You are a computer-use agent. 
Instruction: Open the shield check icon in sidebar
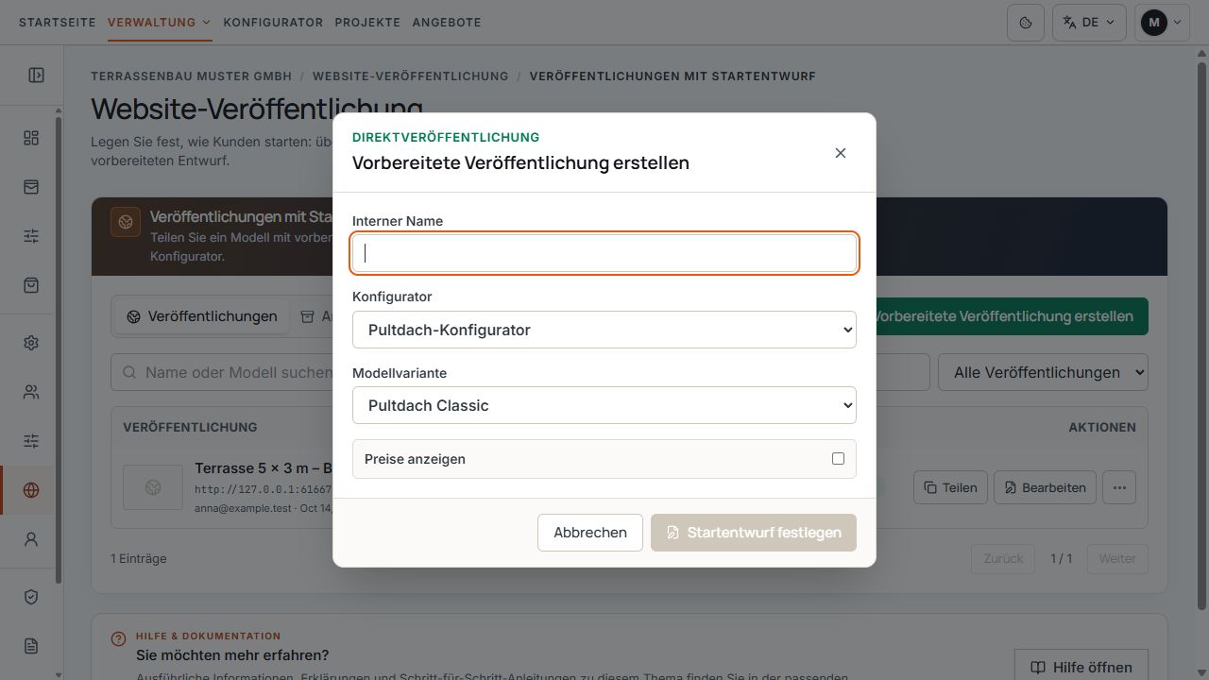point(31,597)
